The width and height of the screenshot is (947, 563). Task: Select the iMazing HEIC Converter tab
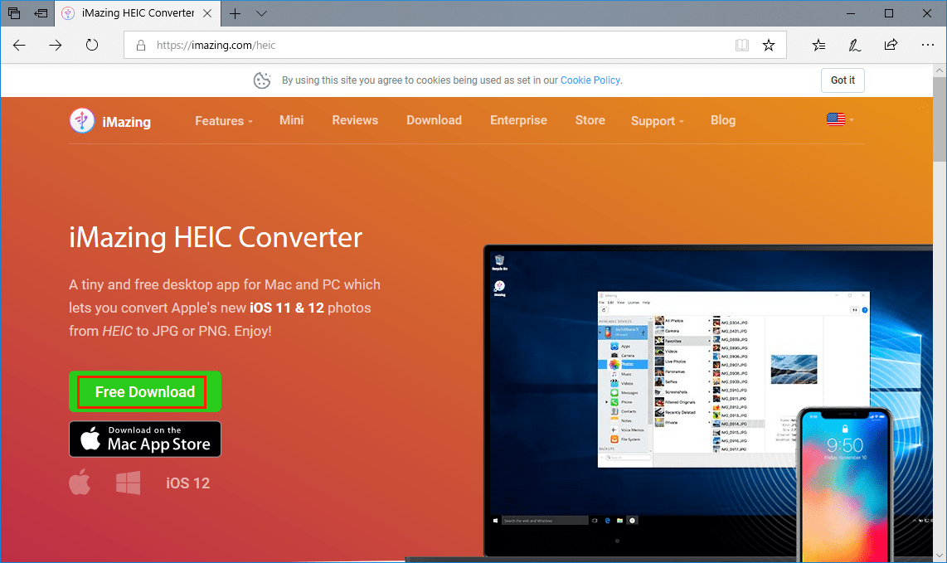point(137,13)
